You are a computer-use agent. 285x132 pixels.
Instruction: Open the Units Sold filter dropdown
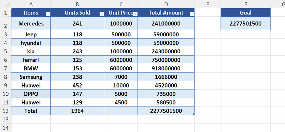point(102,14)
